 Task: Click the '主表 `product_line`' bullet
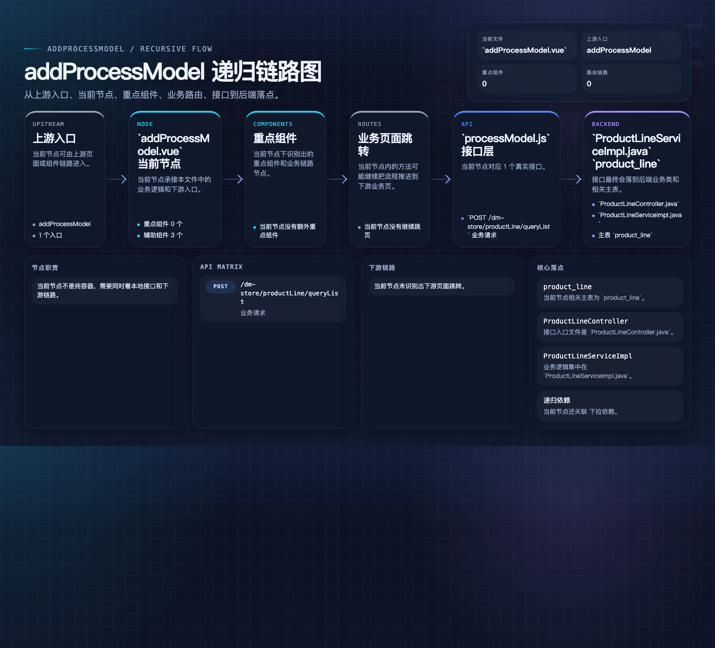625,235
